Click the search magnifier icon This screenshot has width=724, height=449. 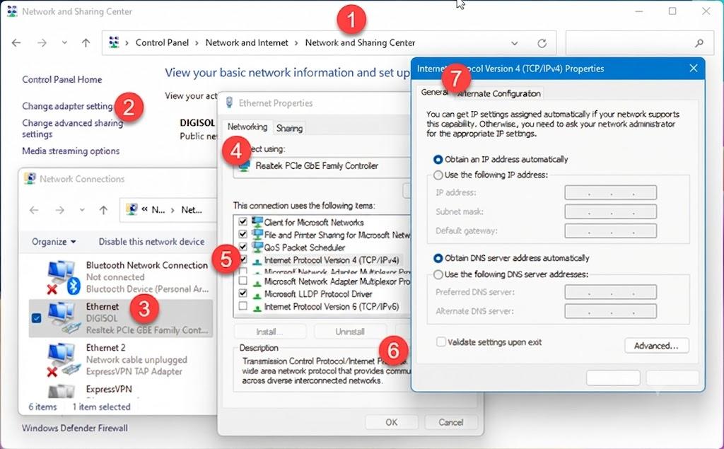(x=699, y=43)
